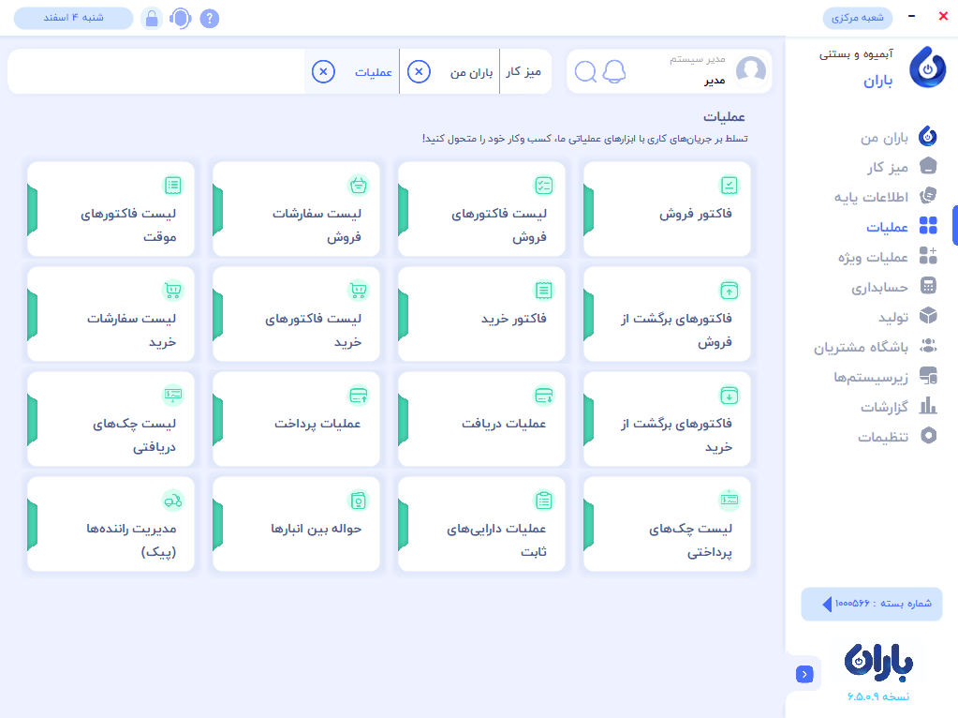This screenshot has height=718, width=958.
Task: Click the عملیات دریافت card icon
Action: (544, 396)
